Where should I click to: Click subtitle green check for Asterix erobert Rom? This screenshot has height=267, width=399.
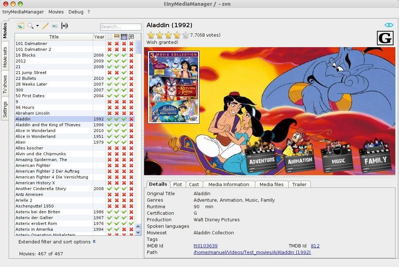pos(131,223)
